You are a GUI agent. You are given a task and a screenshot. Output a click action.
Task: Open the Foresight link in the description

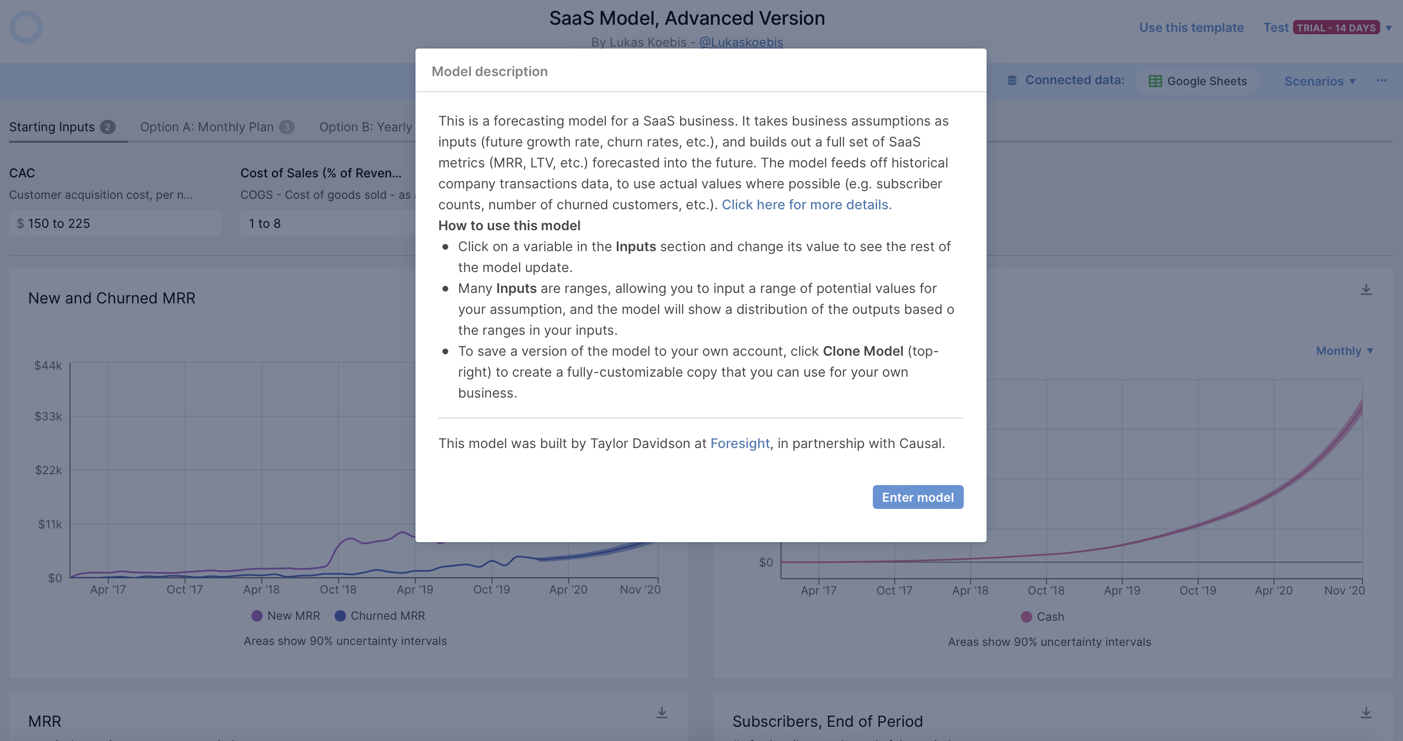coord(740,443)
